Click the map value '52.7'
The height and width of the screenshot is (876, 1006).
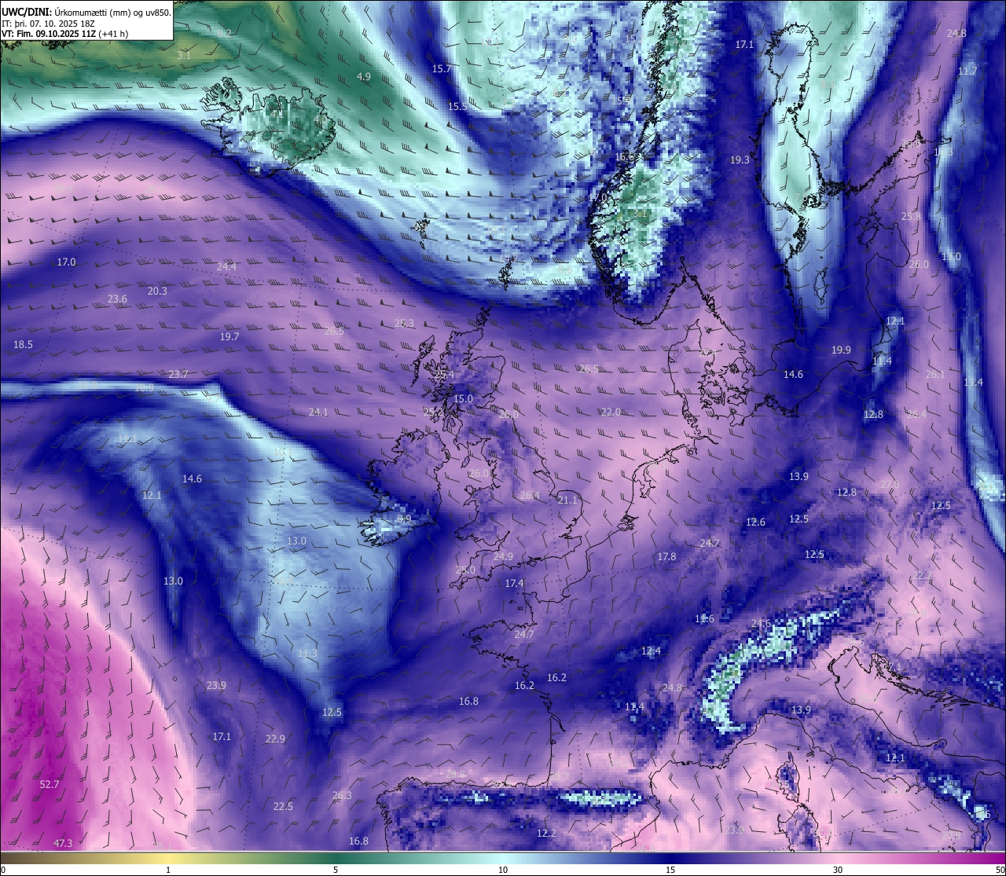pos(50,785)
